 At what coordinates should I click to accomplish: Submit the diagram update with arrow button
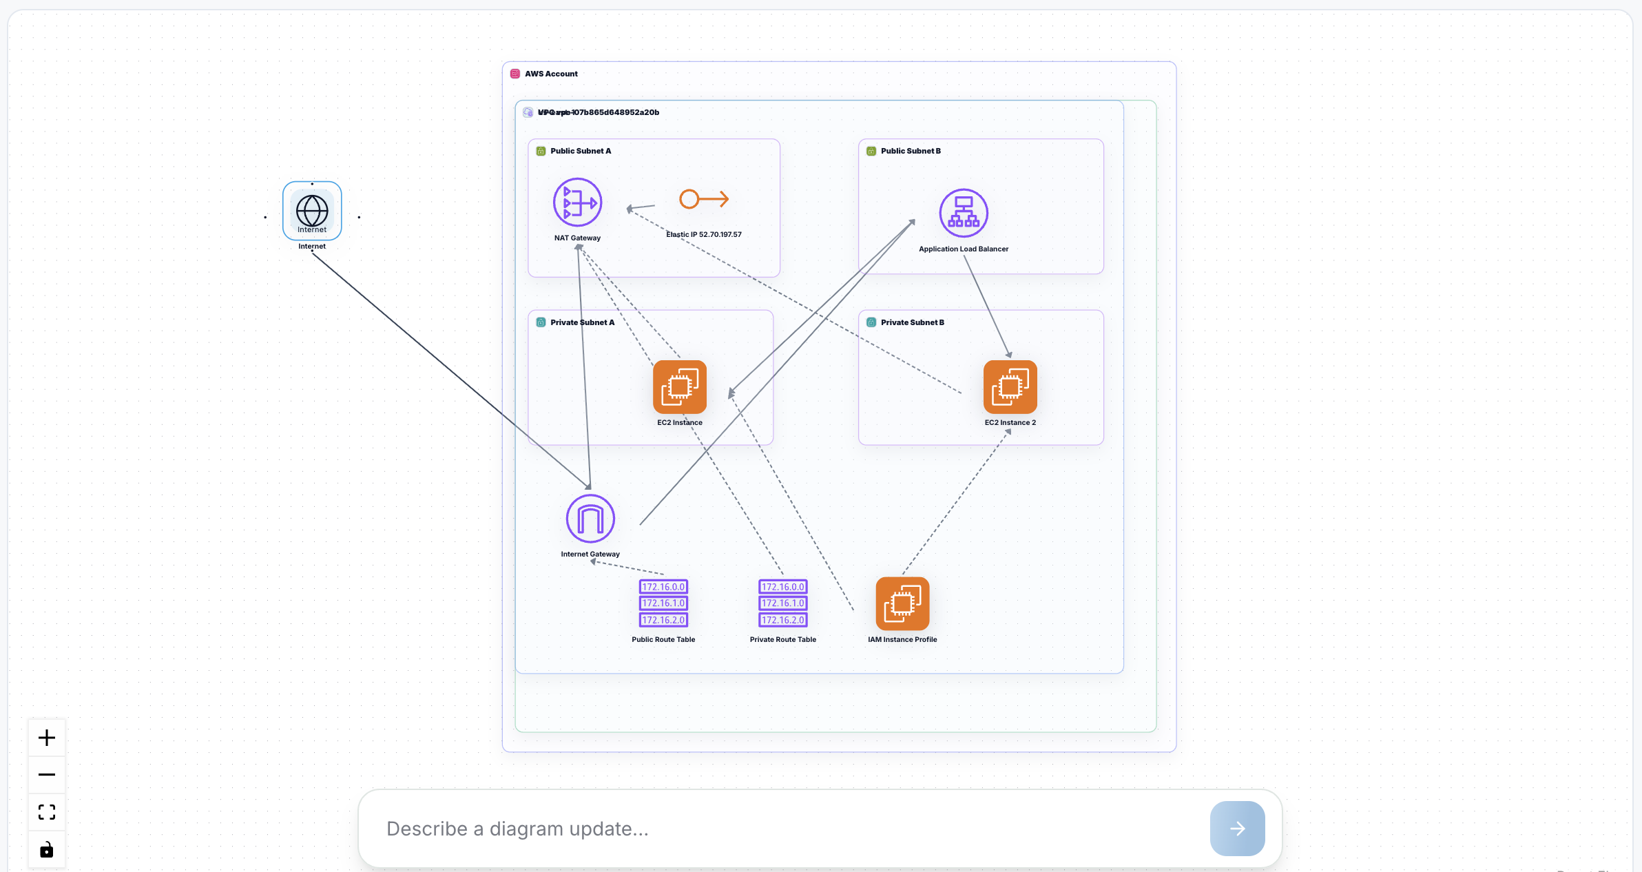tap(1237, 829)
